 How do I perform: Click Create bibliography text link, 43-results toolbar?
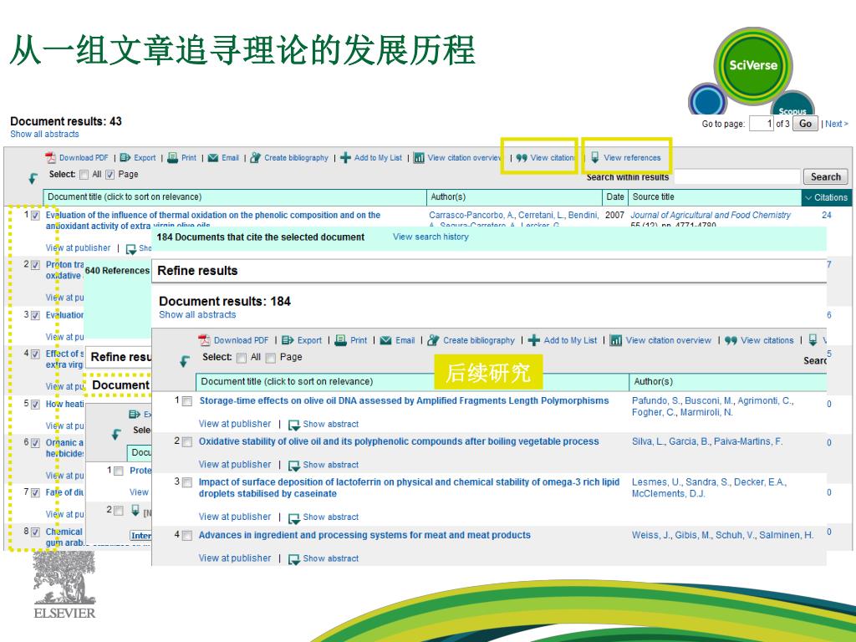point(297,158)
